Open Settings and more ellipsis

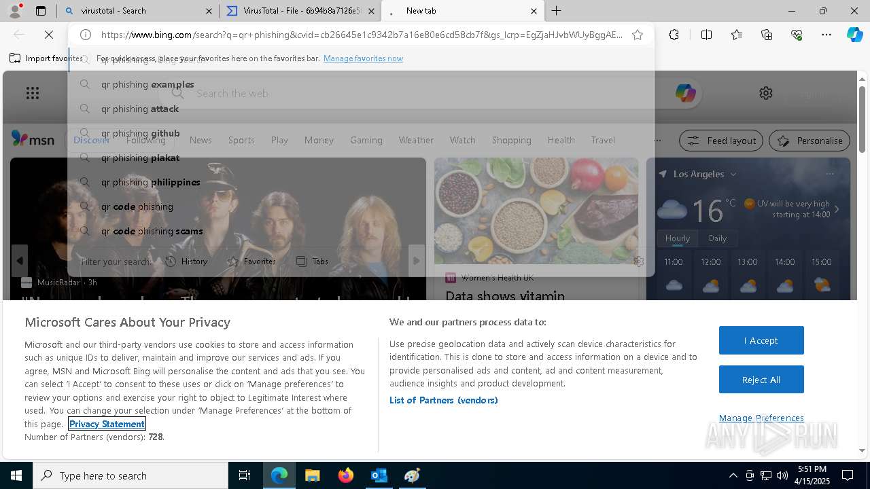pos(826,35)
